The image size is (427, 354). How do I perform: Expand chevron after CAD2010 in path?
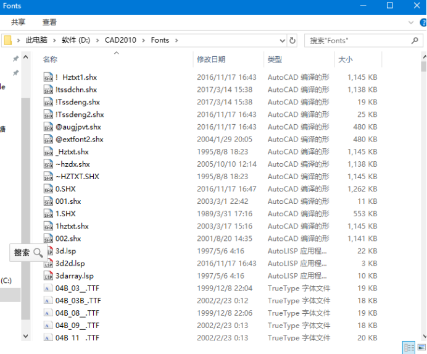tap(144, 40)
